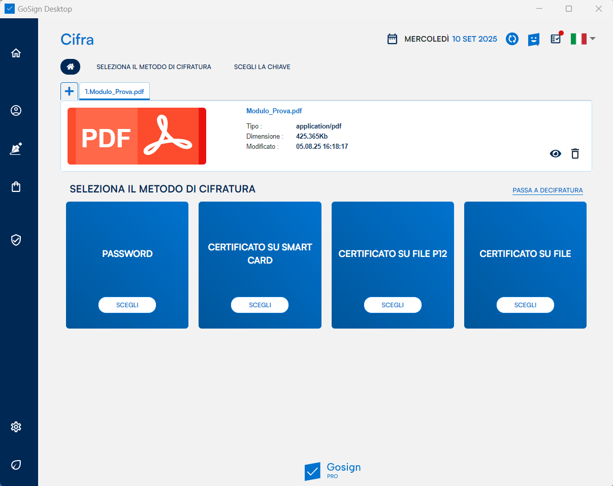
Task: Click the shield verification sidebar icon
Action: (16, 240)
